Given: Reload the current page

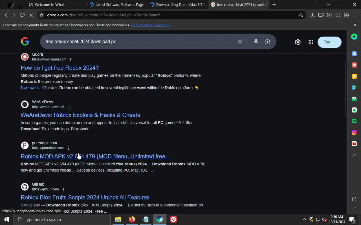Looking at the screenshot, I should [23, 15].
